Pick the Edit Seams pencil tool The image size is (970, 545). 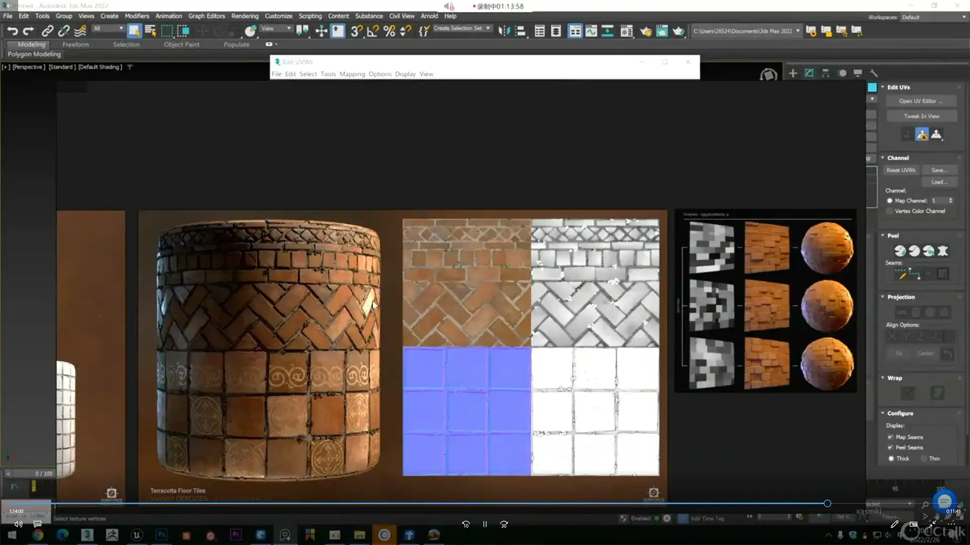900,275
